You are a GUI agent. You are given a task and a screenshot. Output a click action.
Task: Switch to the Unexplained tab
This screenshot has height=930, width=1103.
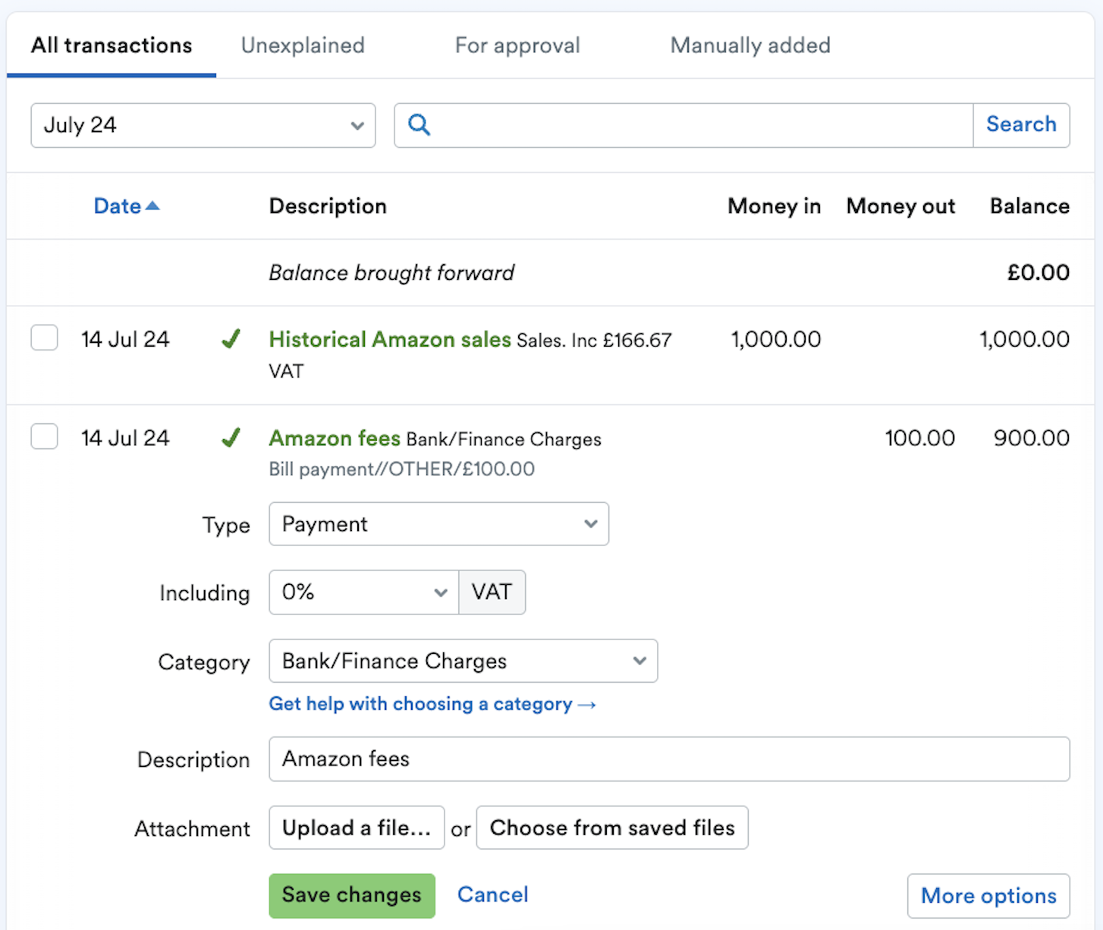[303, 46]
